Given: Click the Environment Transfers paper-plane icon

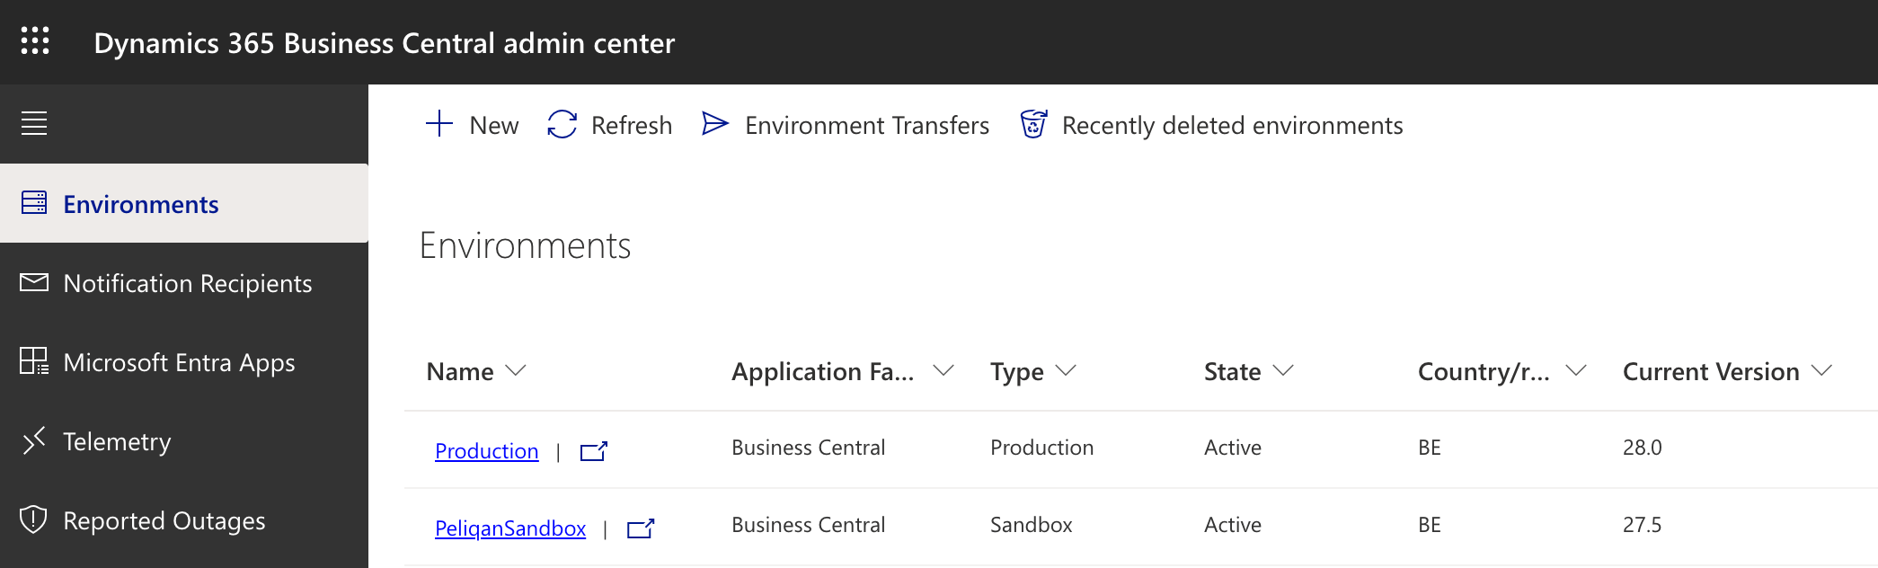Looking at the screenshot, I should click(x=715, y=123).
